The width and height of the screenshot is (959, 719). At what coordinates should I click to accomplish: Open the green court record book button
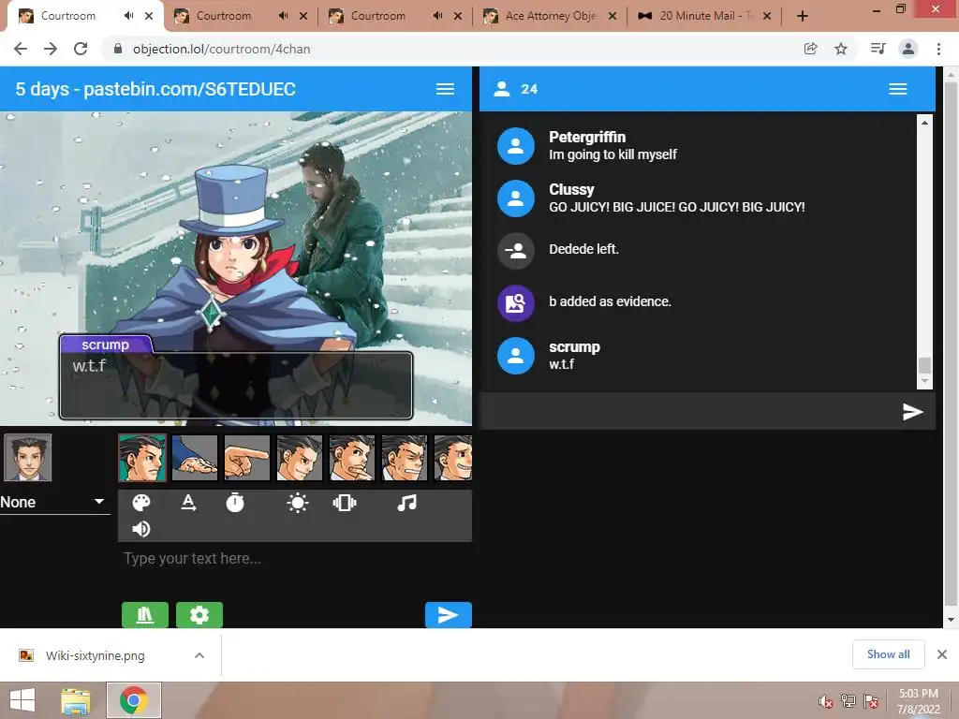point(145,614)
